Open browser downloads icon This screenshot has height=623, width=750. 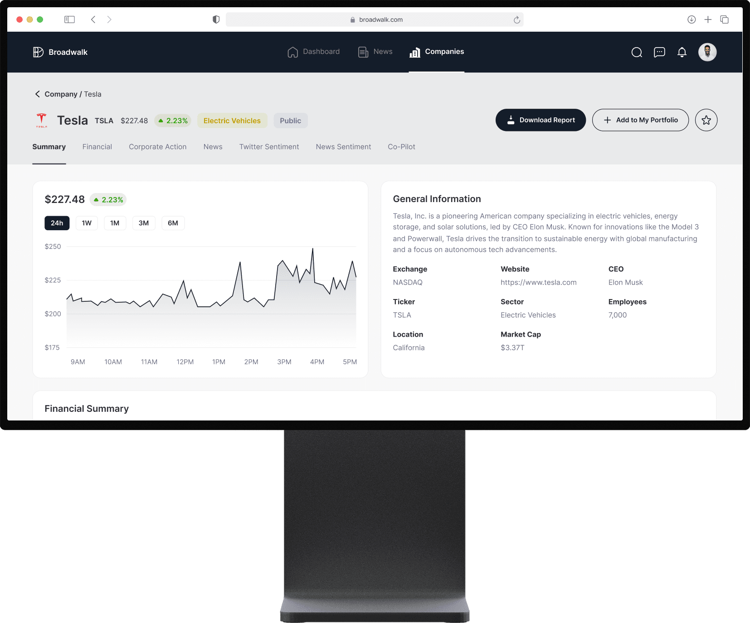tap(692, 19)
